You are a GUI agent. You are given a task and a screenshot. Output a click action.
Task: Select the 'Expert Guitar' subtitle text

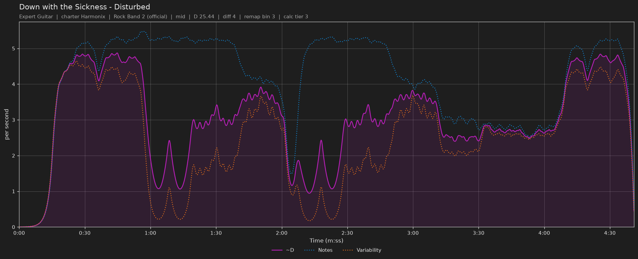pyautogui.click(x=36, y=17)
